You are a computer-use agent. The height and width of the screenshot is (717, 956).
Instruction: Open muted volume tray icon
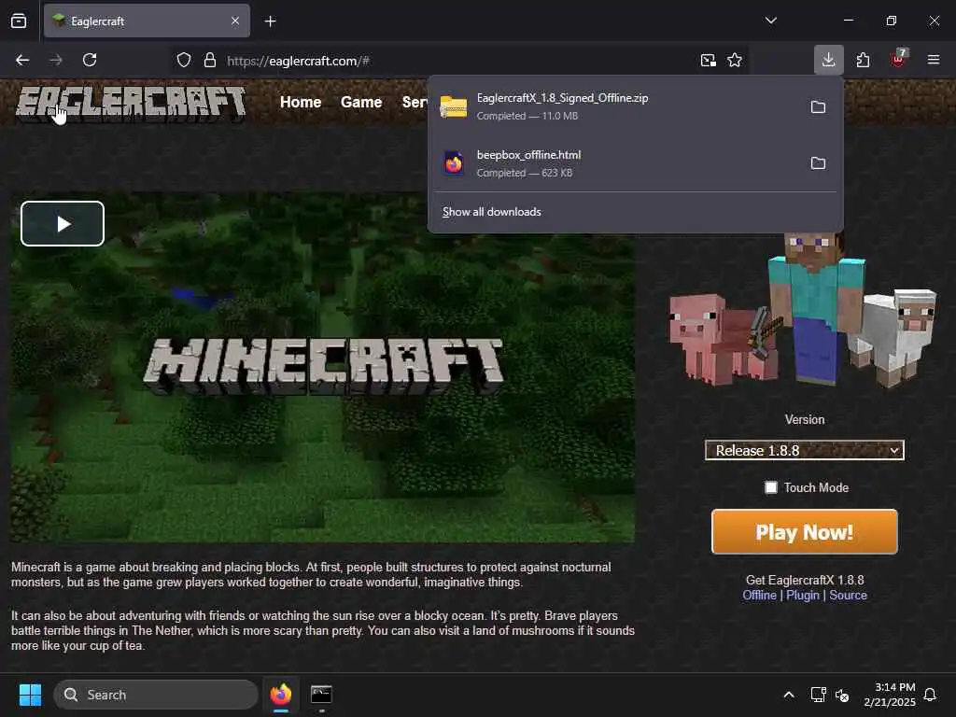click(x=842, y=695)
